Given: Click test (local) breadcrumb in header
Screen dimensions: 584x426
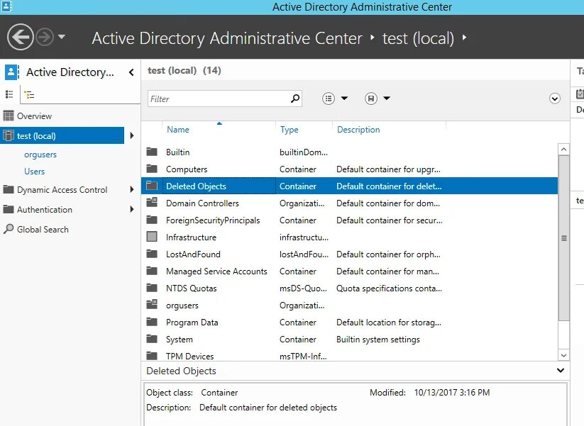Looking at the screenshot, I should (x=418, y=38).
